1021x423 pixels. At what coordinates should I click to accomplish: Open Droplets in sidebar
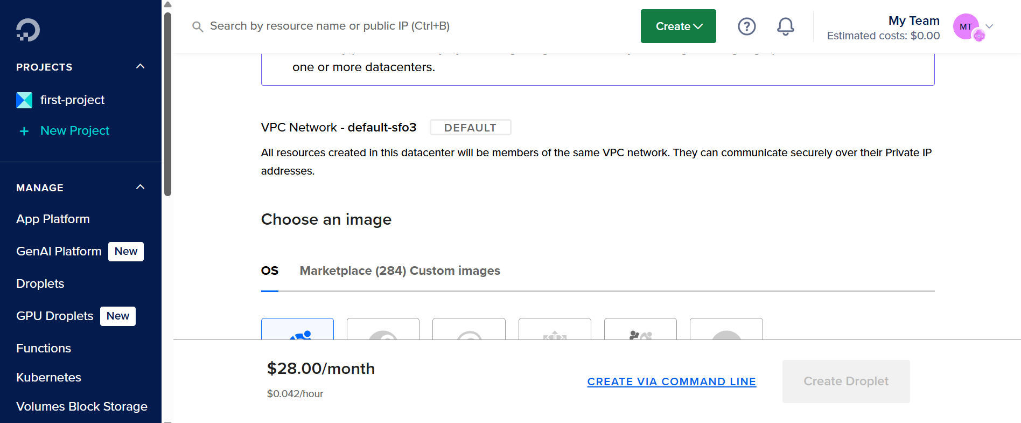point(40,283)
